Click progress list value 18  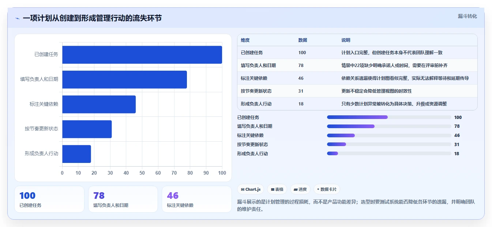click(457, 154)
